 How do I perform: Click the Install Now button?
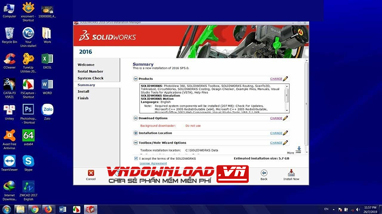coord(291,175)
